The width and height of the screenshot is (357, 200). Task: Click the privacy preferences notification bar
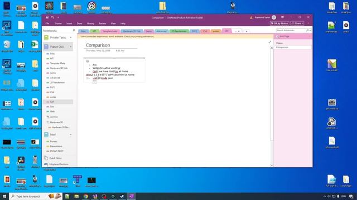coord(175,36)
